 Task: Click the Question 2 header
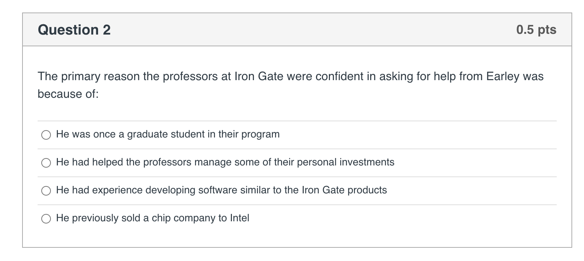tap(74, 29)
